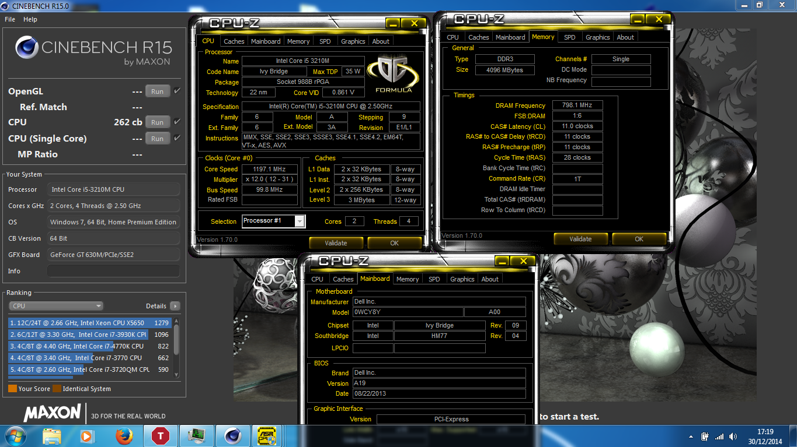Open the network signal tray icon
797x447 pixels.
tap(720, 437)
